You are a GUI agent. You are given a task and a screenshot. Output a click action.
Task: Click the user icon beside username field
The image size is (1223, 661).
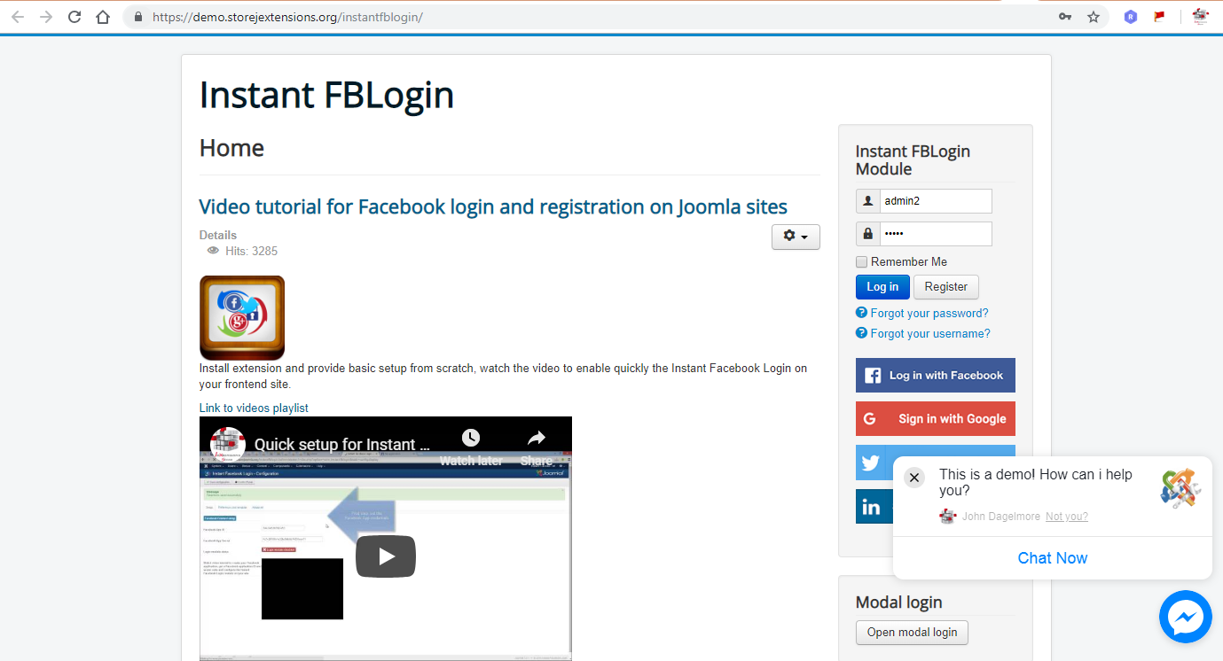coord(867,201)
